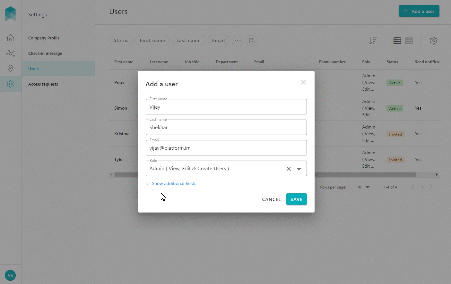Select the Status filter chip
This screenshot has width=451, height=284.
(121, 40)
